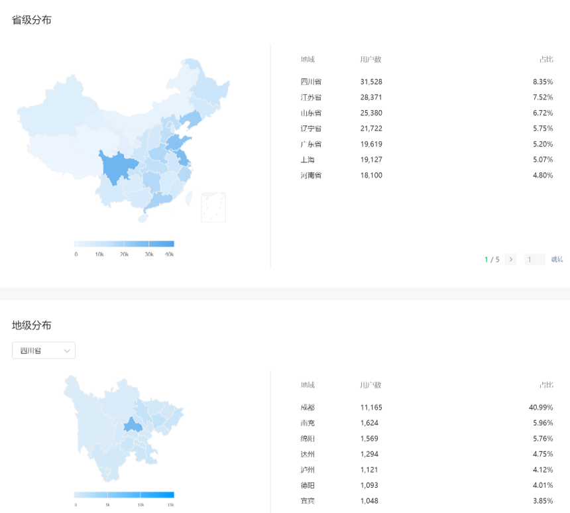Click 宜宾 row in city table
Screen dimensions: 570x513
[426, 501]
